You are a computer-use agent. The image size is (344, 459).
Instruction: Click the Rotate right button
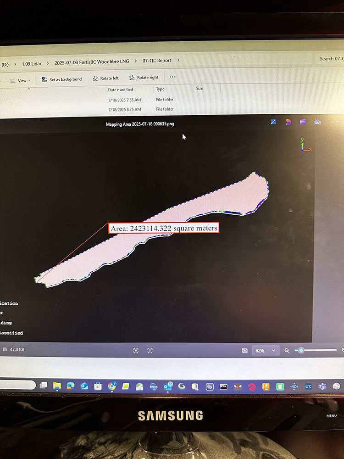click(144, 78)
